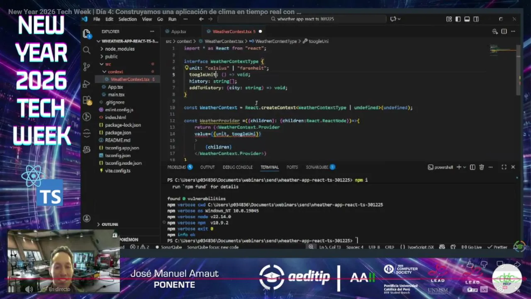Click the thumbs up like icon
Viewport: 531px width, 299px height.
(x=470, y=265)
